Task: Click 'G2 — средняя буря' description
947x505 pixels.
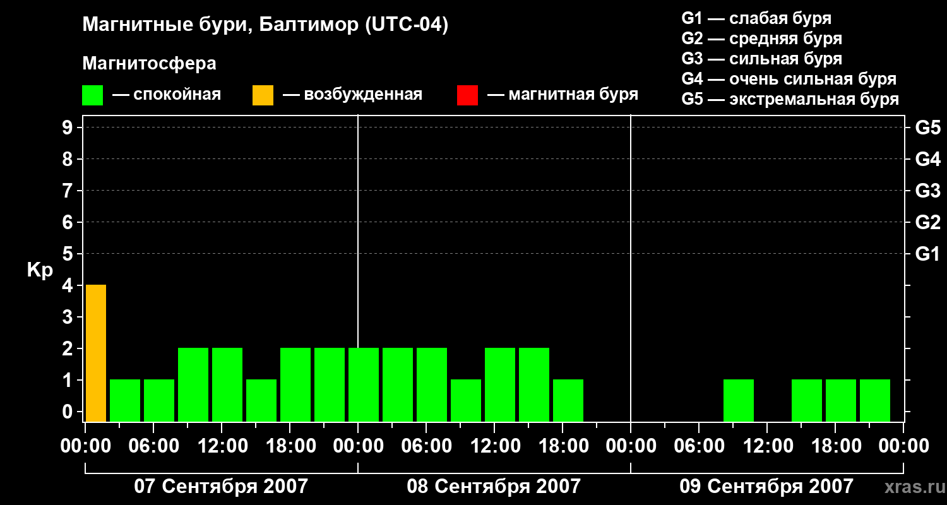Action: (x=761, y=39)
